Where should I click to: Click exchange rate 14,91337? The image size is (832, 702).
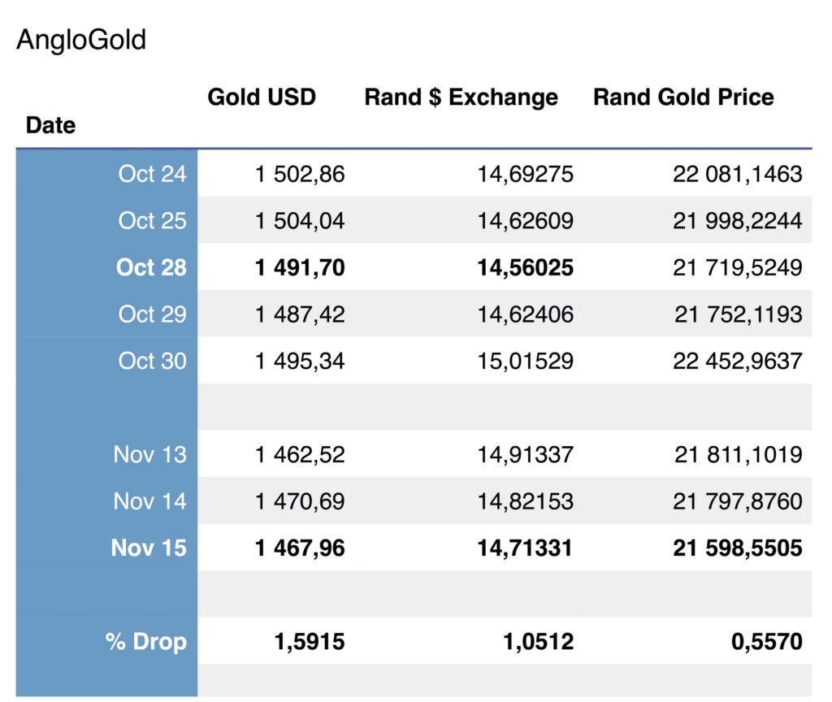tap(526, 455)
